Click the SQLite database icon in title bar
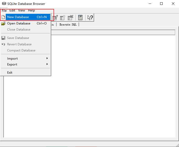Image resolution: width=179 pixels, height=147 pixels. pos(4,4)
